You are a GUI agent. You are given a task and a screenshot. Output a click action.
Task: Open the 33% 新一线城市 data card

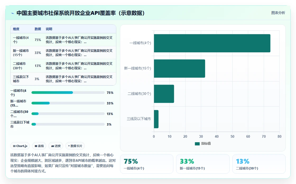point(203,164)
